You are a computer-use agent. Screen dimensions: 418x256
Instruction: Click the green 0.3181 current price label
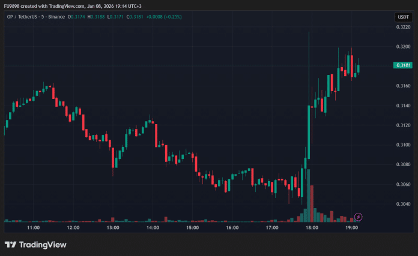[403, 65]
